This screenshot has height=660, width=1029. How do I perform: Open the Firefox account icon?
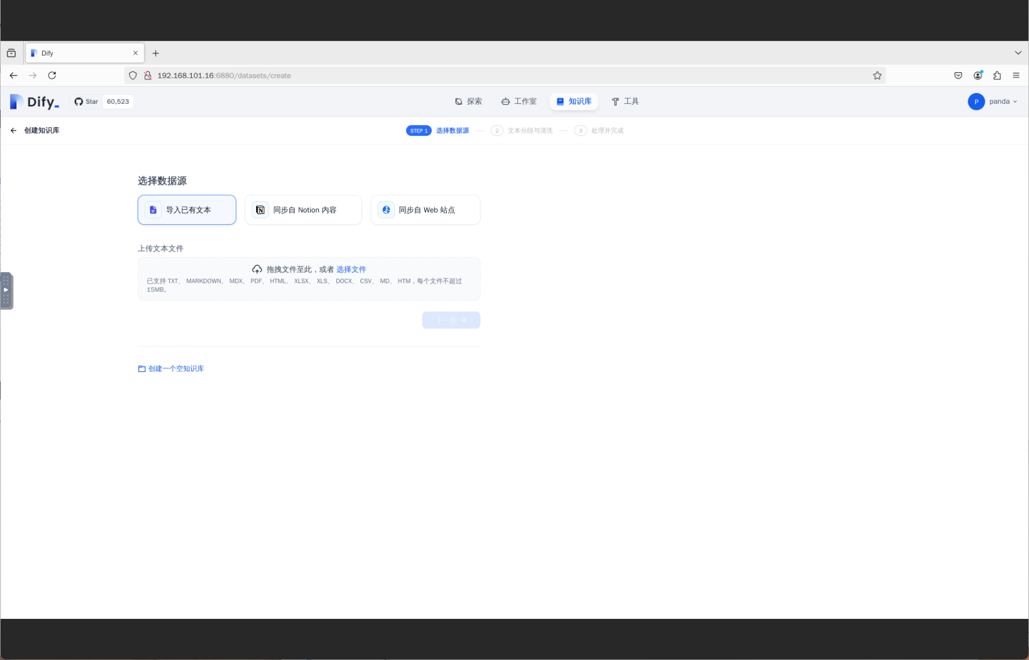click(x=978, y=76)
